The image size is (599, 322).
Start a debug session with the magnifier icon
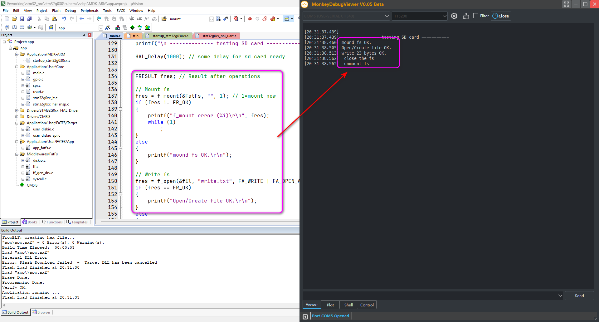tap(236, 19)
